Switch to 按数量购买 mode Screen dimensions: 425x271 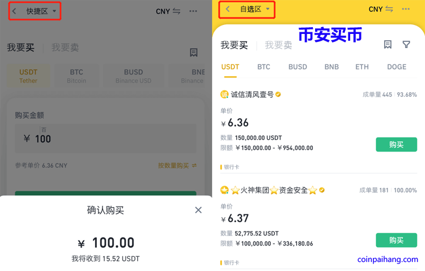(177, 165)
